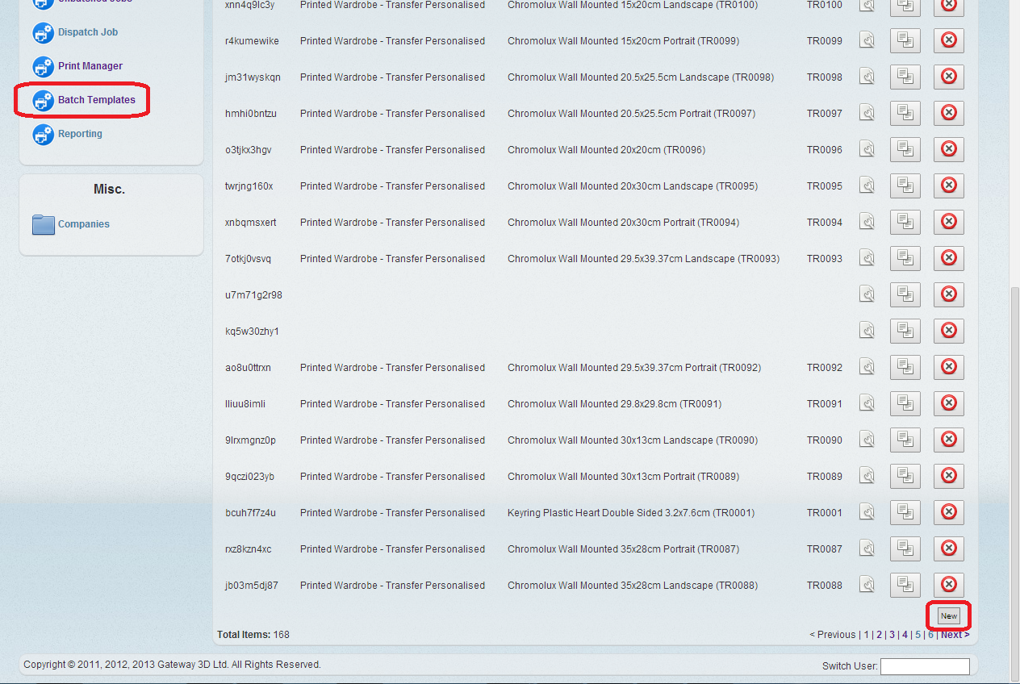The image size is (1020, 684).
Task: Select template ID 9qczi023yb
Action: (x=250, y=476)
